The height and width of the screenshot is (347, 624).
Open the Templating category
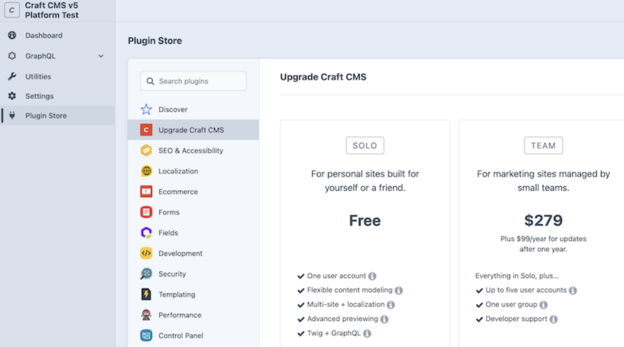click(x=193, y=294)
